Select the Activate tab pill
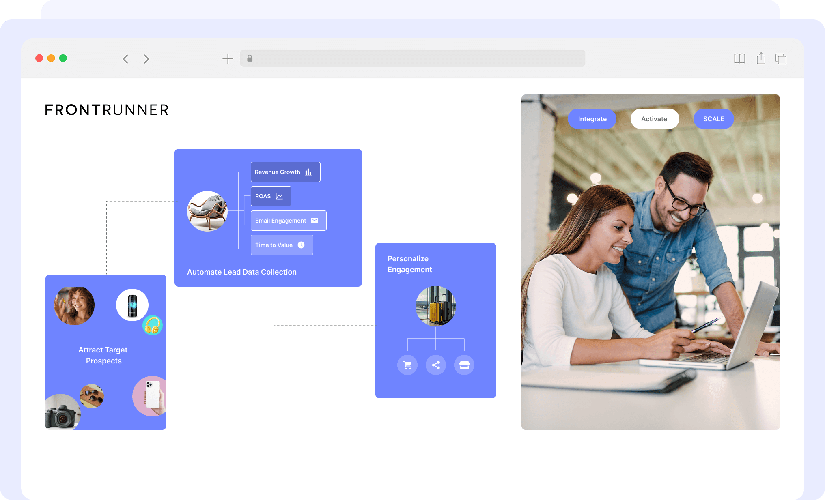Viewport: 825px width, 500px height. pos(654,119)
